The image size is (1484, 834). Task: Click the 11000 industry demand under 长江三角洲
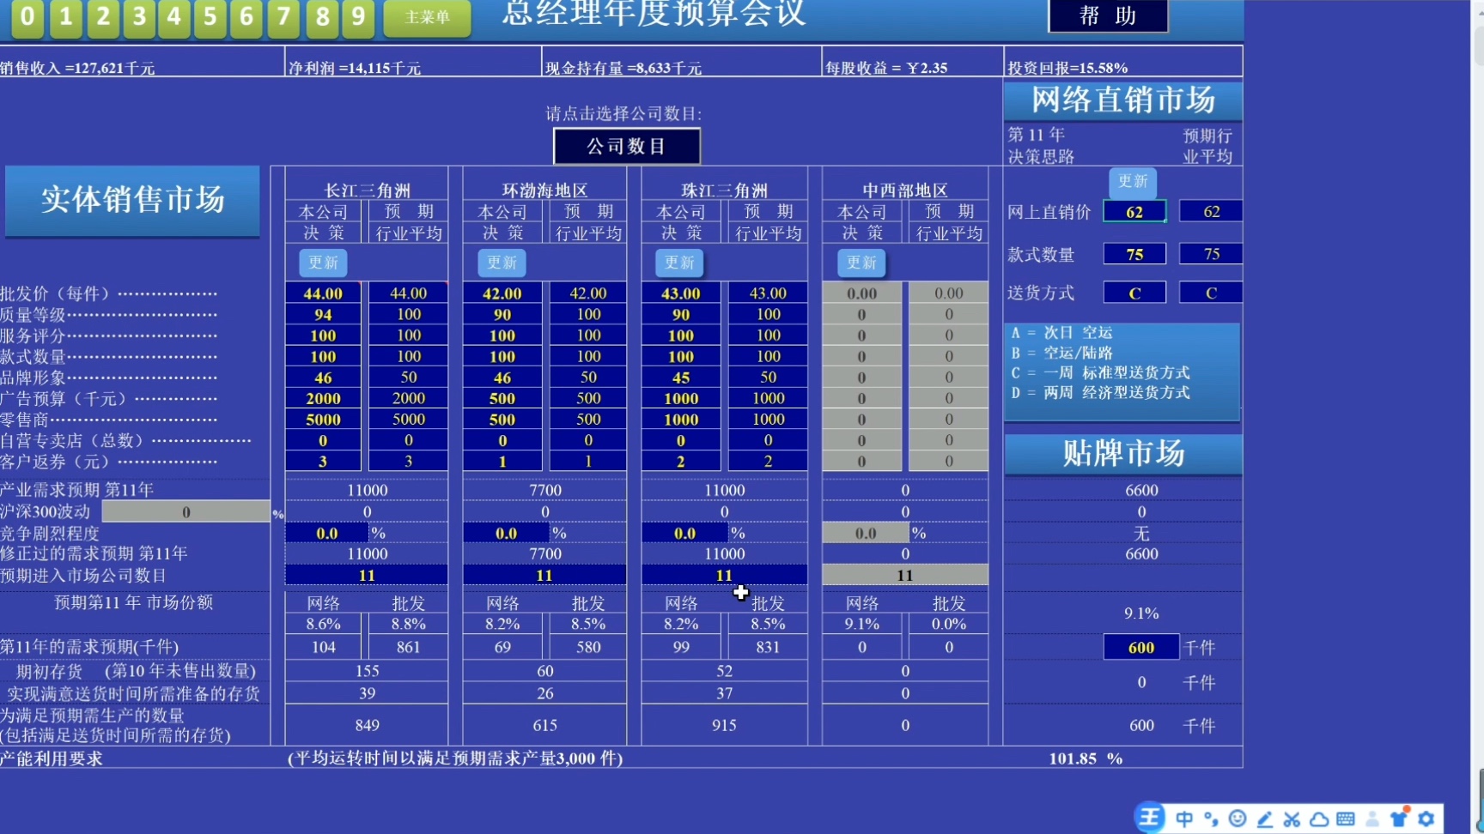[367, 491]
